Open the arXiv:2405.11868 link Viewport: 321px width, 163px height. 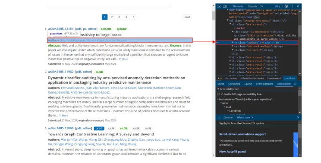pos(60,128)
